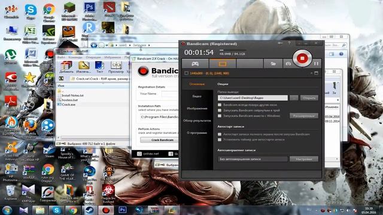383x215 pixels.
Task: Open Adobe Photoshop desktop shortcut
Action: coord(89,11)
